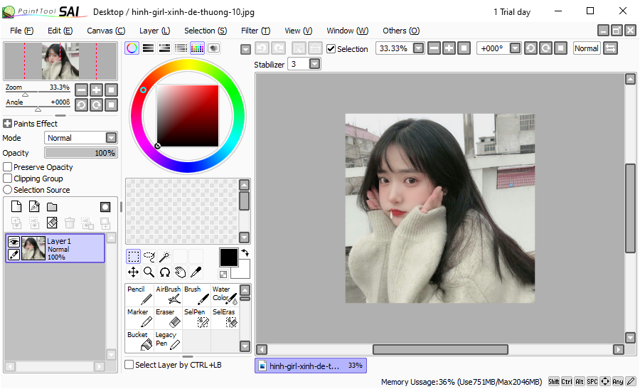Screen dimensions: 640x389
Task: Click the toolbar Redo button
Action: [278, 48]
